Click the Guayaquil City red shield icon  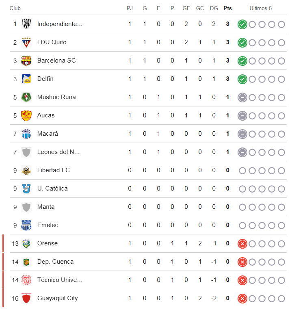(26, 298)
